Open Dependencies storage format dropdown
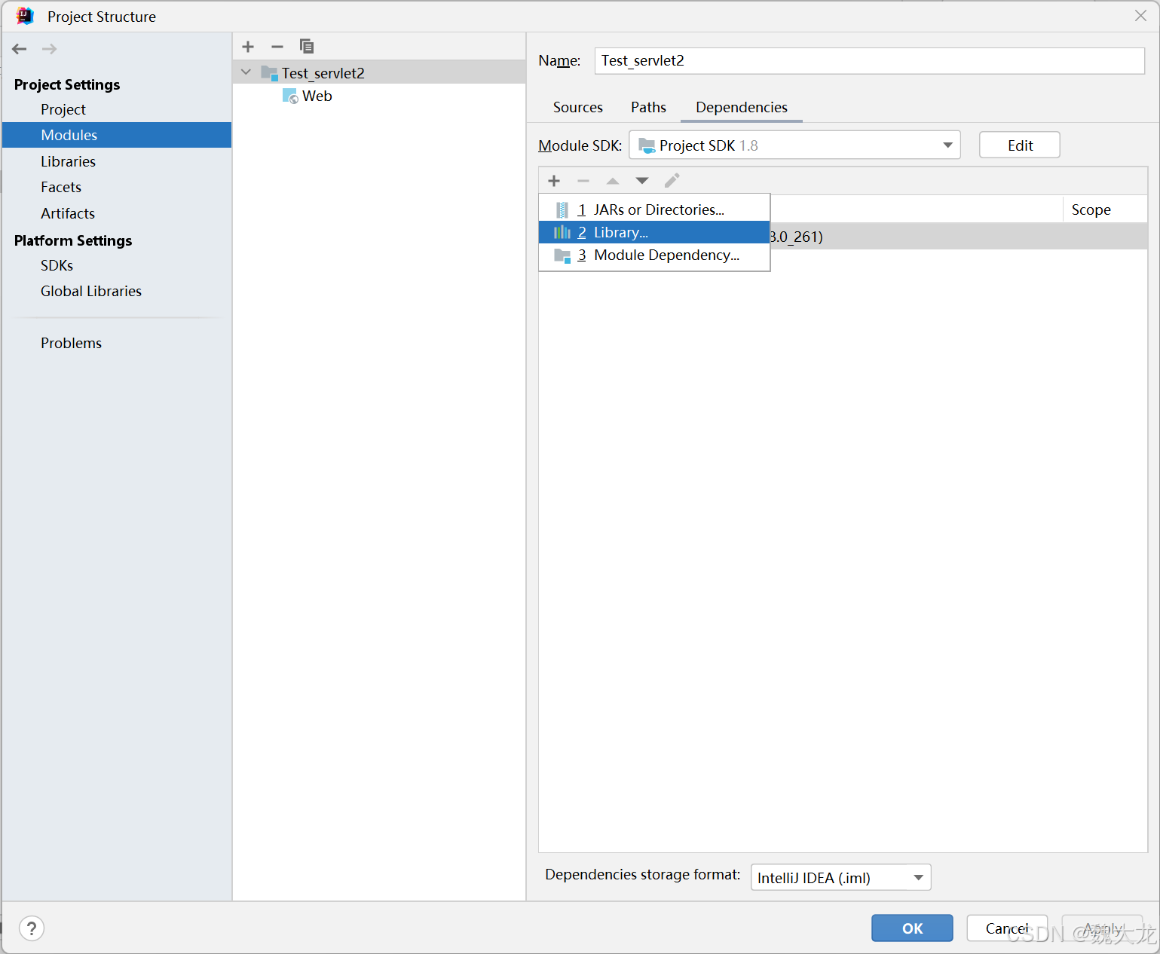This screenshot has height=954, width=1160. click(841, 877)
